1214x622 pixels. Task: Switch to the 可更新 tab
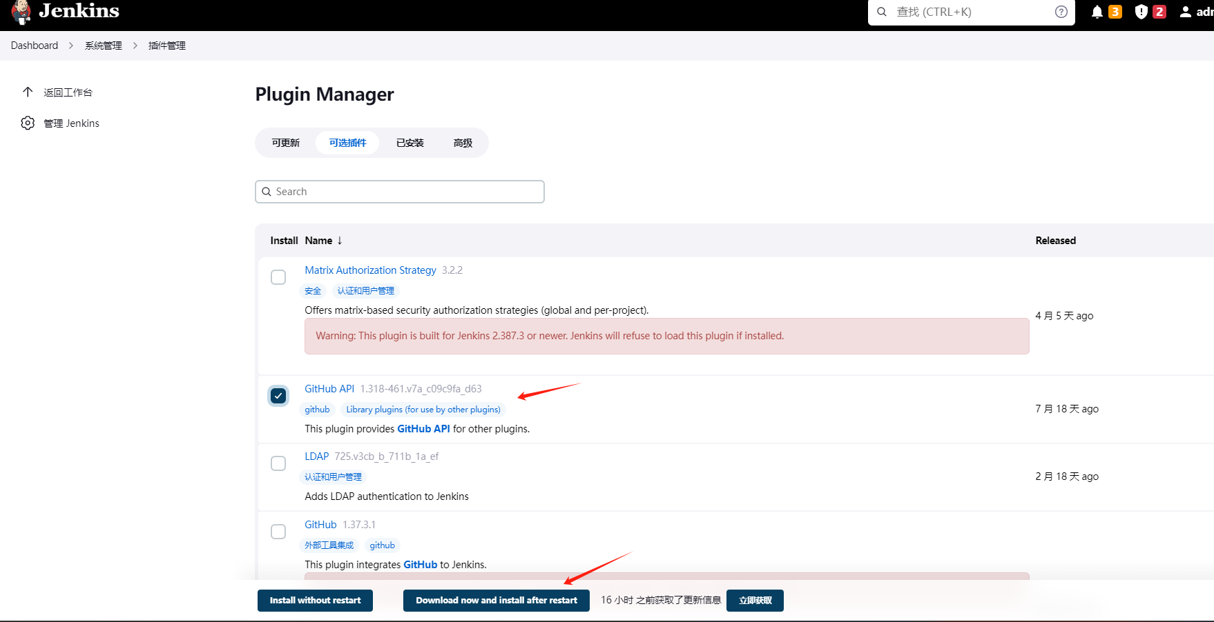click(x=285, y=143)
